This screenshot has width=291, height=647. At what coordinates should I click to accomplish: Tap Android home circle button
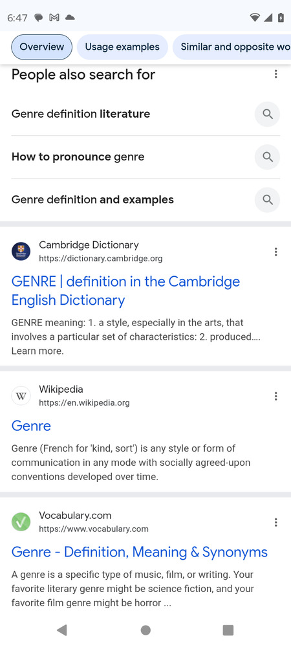[x=145, y=630]
